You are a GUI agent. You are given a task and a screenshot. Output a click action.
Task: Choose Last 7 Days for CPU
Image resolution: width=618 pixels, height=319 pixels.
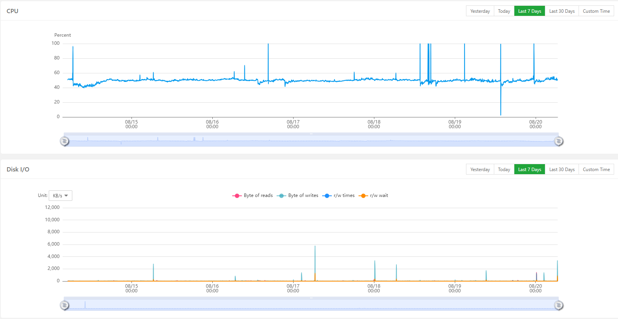tap(529, 11)
